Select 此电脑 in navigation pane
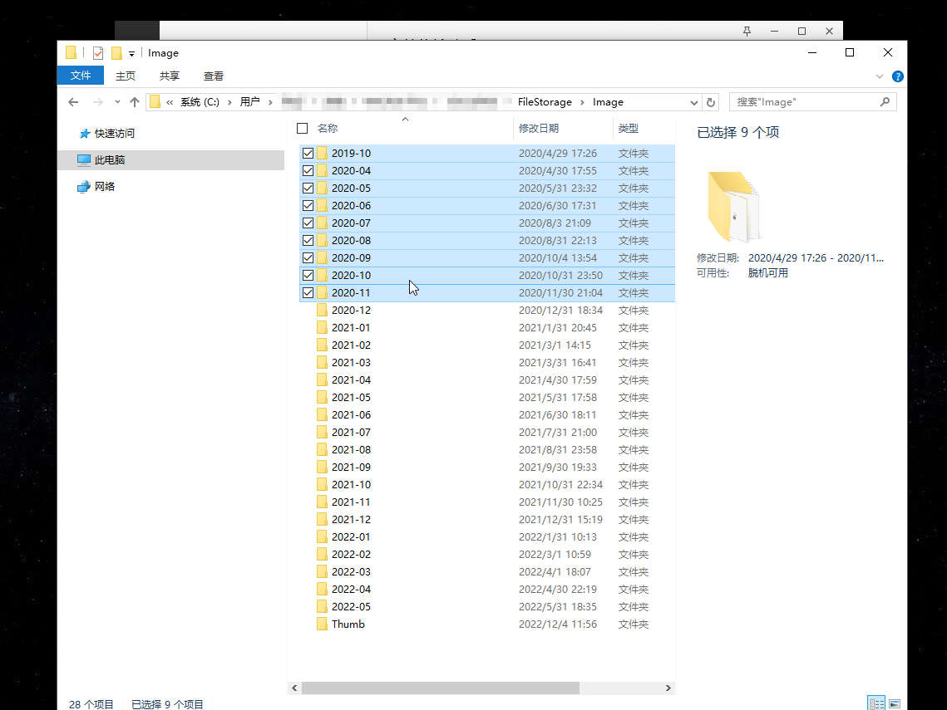The image size is (947, 710). (109, 159)
